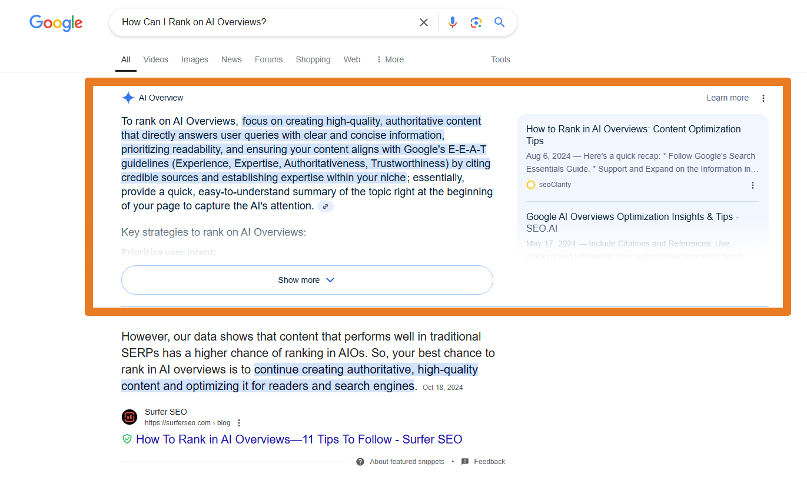
Task: Click the Feedback link
Action: pos(489,462)
